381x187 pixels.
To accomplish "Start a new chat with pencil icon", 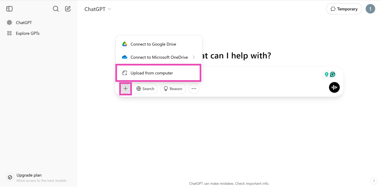I will coord(68,9).
